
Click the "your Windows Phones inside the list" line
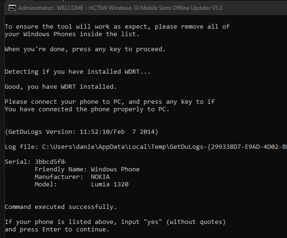(x=70, y=34)
